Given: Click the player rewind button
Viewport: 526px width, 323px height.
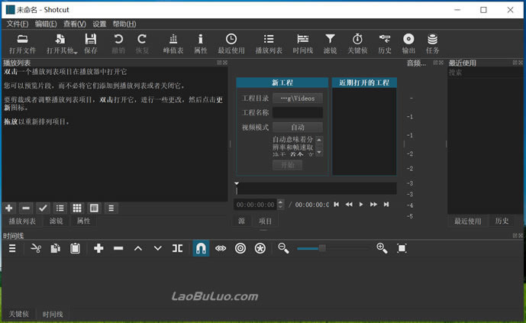Looking at the screenshot, I should coord(349,205).
